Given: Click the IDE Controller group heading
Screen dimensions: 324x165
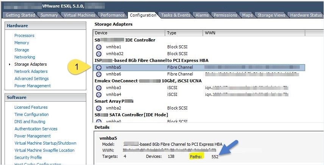Looking at the screenshot, I should [x=125, y=40].
